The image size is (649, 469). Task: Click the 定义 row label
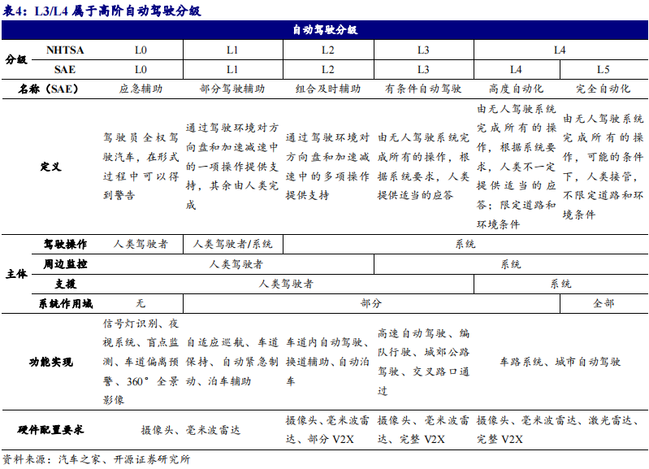[50, 167]
